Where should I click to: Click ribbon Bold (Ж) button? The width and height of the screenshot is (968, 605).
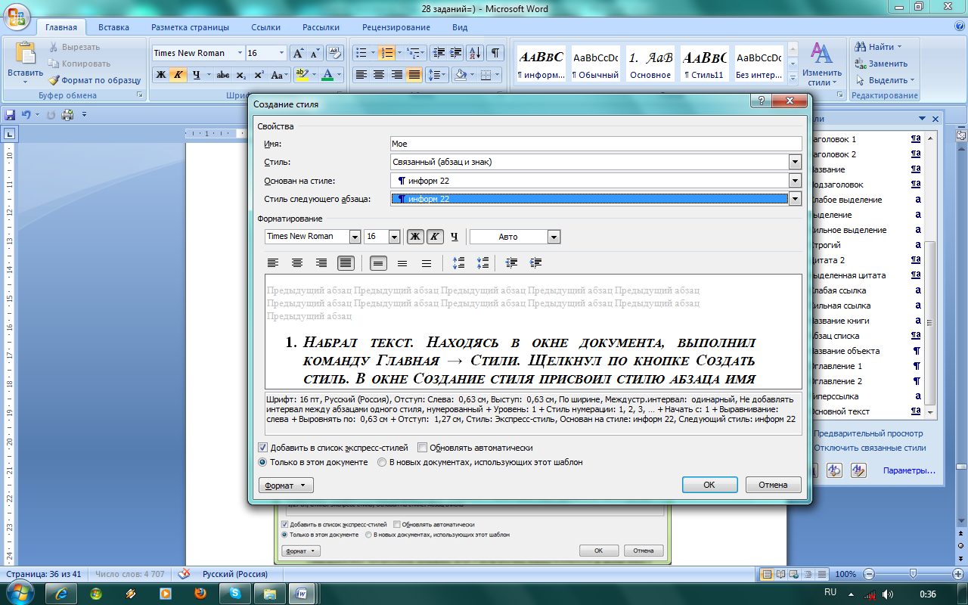(160, 75)
